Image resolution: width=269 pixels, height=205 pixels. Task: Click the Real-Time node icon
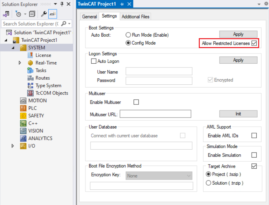30,63
